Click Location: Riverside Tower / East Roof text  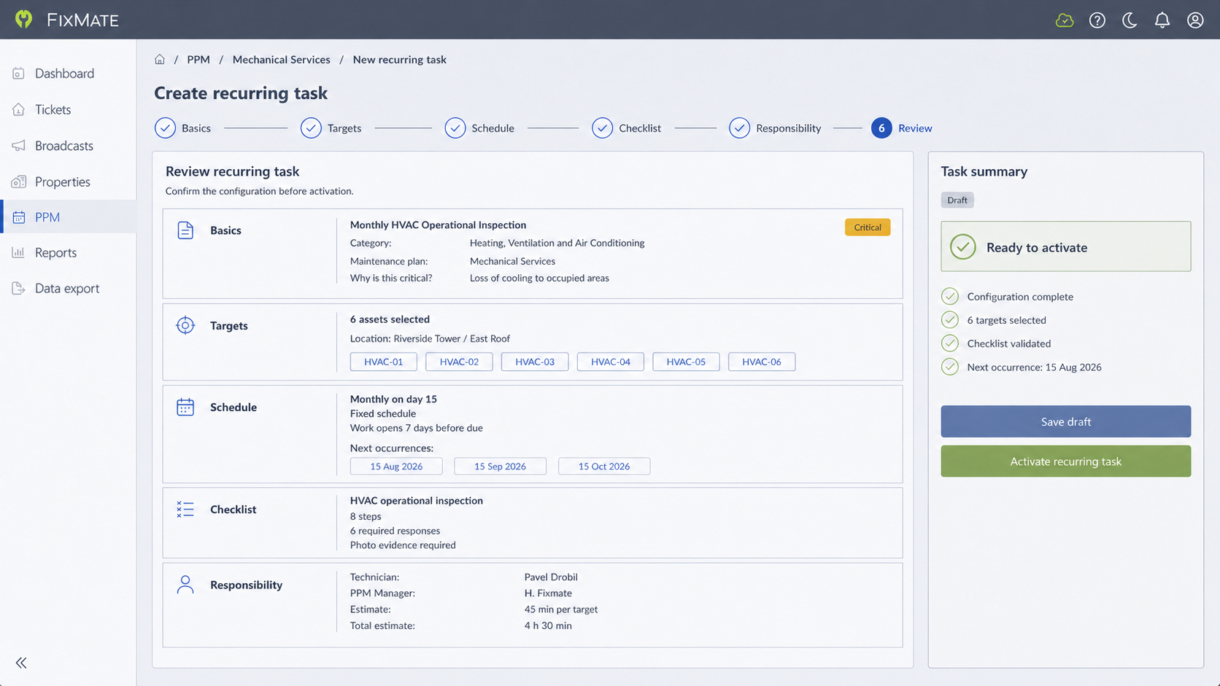(430, 338)
